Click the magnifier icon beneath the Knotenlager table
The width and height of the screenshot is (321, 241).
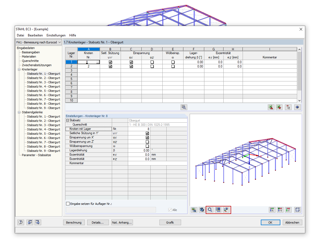click(x=184, y=107)
